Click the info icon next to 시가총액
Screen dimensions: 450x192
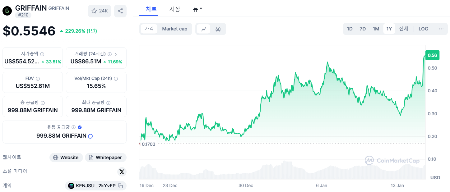point(42,54)
